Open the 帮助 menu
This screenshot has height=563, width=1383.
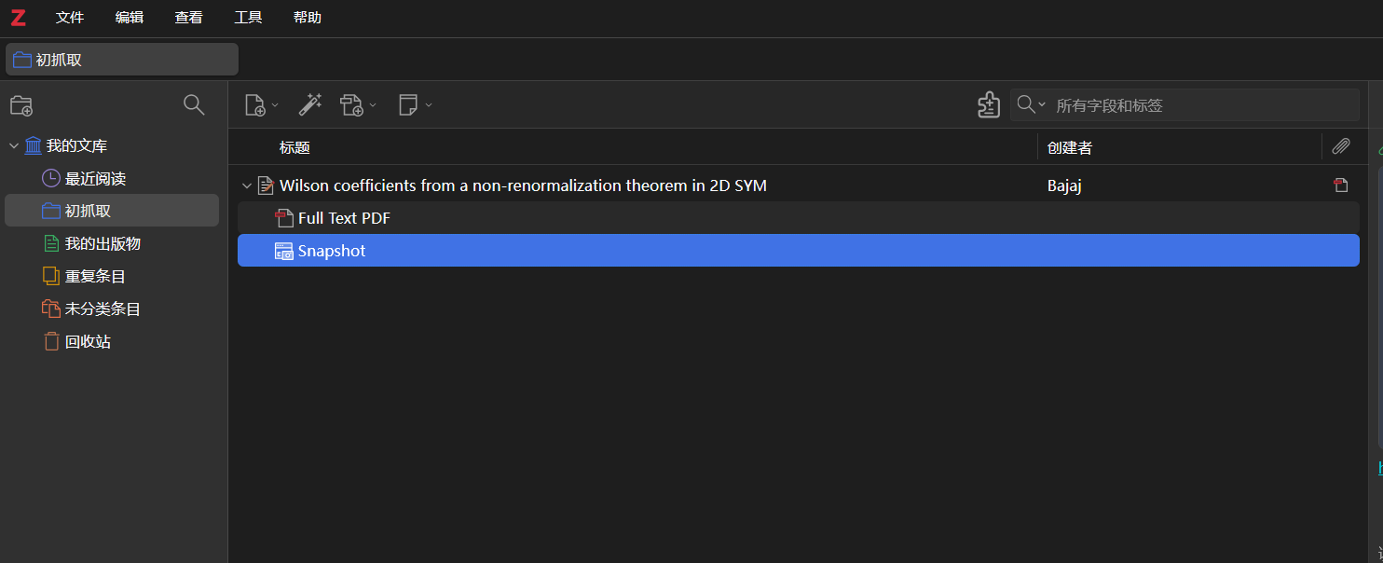click(x=308, y=18)
